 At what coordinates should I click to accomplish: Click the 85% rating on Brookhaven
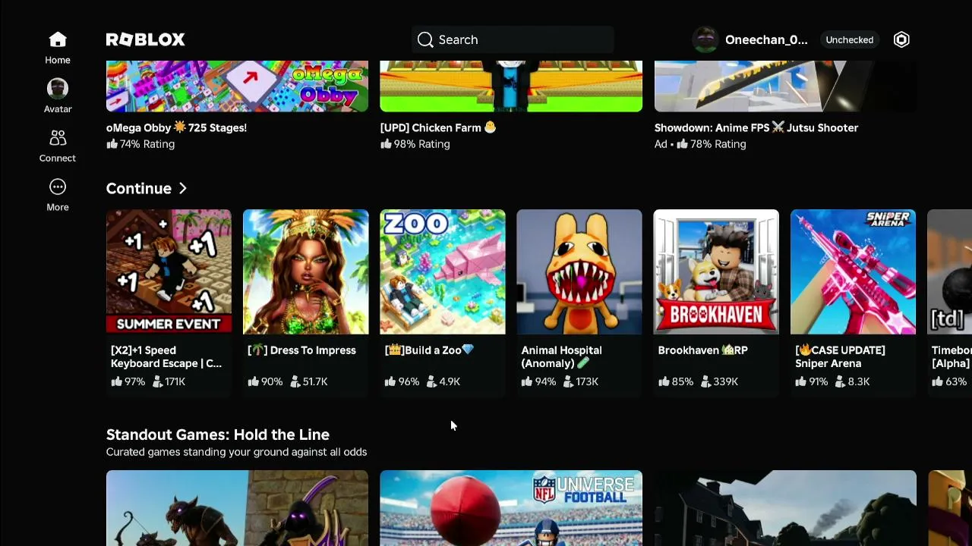click(676, 381)
